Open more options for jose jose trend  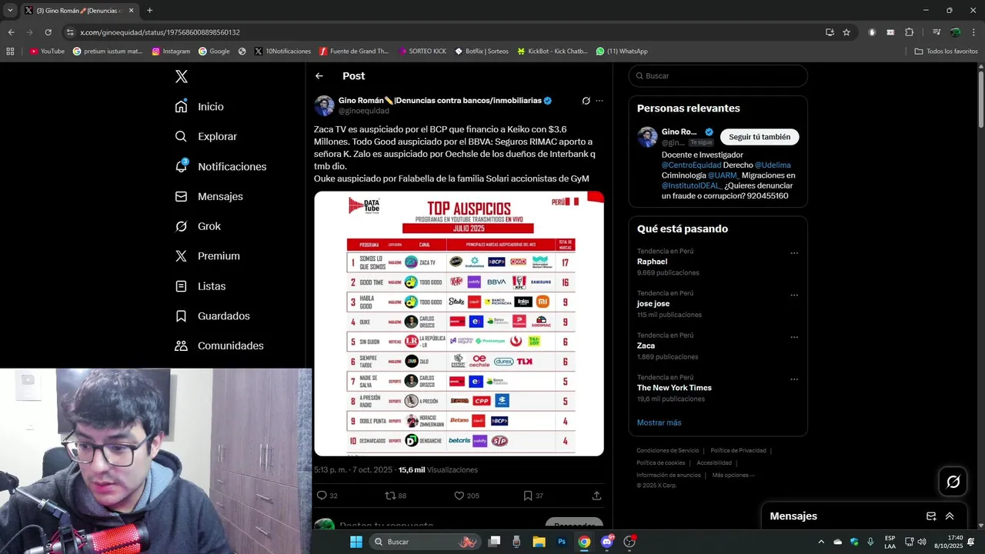(x=794, y=295)
